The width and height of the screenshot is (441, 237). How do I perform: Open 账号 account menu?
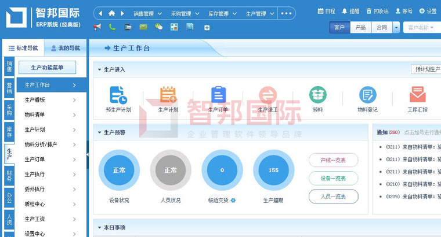(404, 11)
